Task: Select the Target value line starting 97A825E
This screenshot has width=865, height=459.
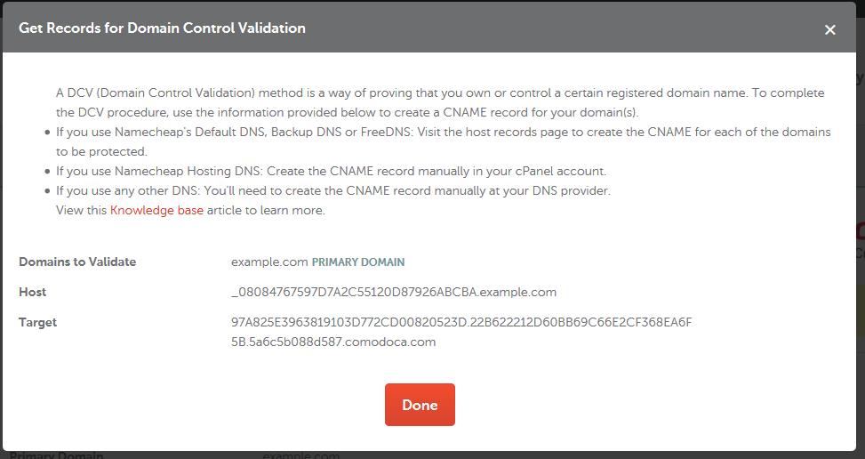Action: click(x=461, y=322)
